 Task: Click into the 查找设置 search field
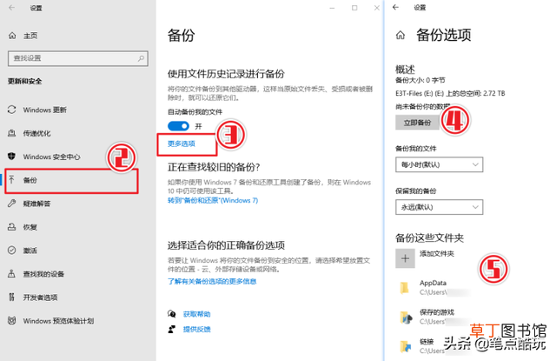pyautogui.click(x=78, y=58)
